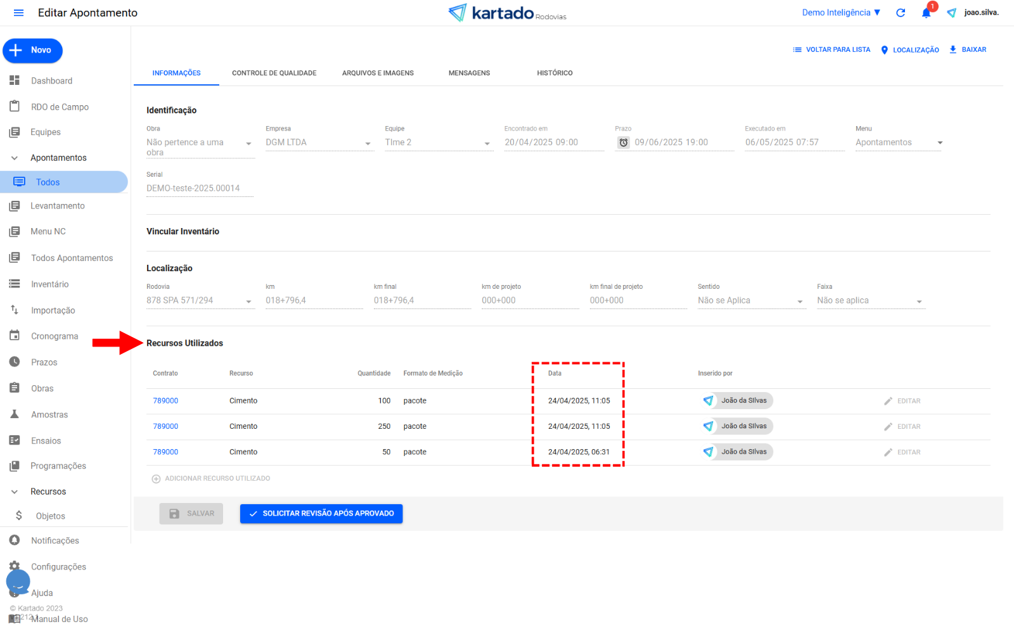The image size is (1014, 629).
Task: Open the hamburger menu icon
Action: coord(18,13)
